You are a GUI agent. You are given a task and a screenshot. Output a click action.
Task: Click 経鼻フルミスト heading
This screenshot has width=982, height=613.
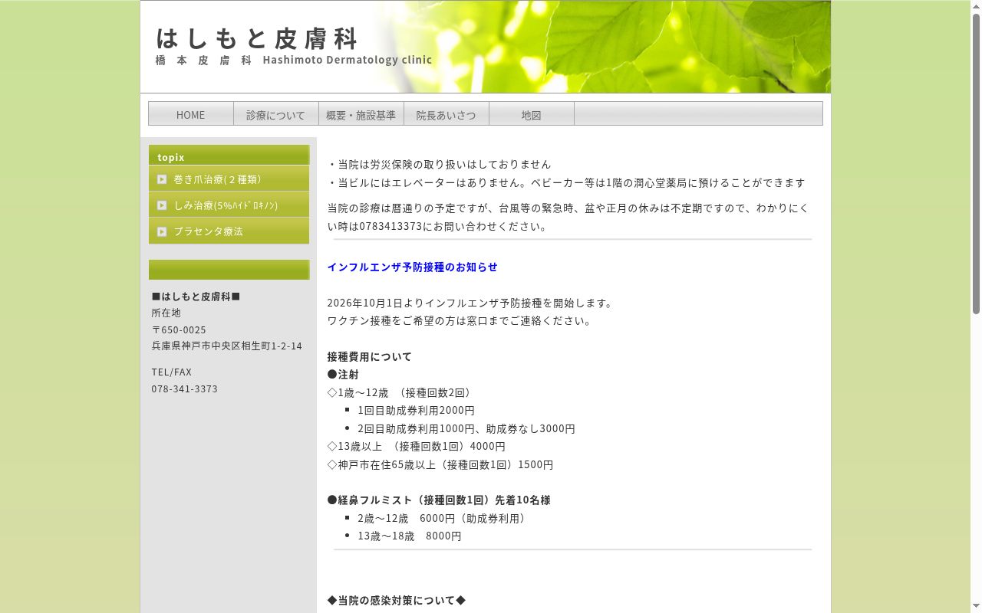[438, 500]
